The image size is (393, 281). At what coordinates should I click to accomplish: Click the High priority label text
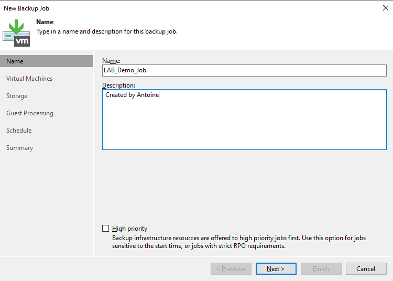tap(129, 229)
